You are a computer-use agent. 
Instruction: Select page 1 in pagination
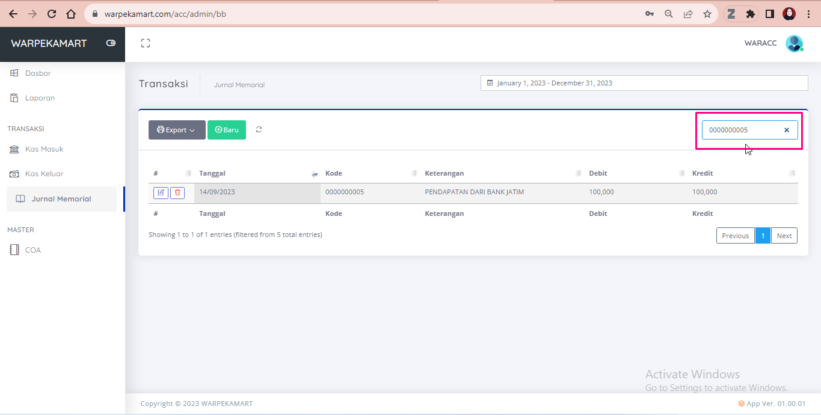(763, 236)
